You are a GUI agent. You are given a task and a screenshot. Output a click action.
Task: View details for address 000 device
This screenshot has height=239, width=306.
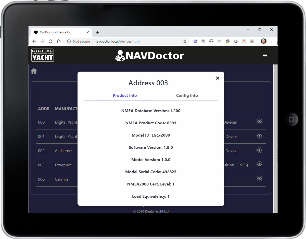[x=259, y=122]
